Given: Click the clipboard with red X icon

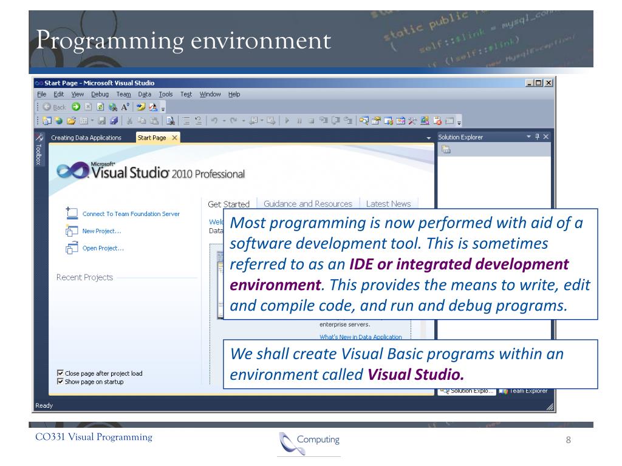Looking at the screenshot, I should 437,121.
